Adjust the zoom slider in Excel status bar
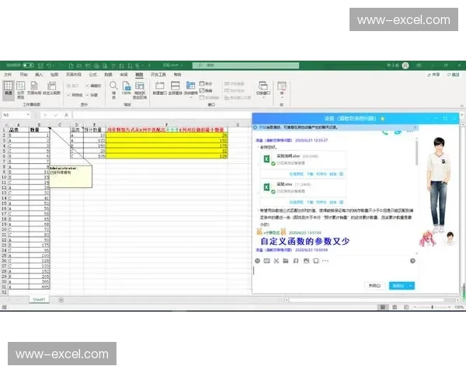The height and width of the screenshot is (373, 466). (x=433, y=307)
